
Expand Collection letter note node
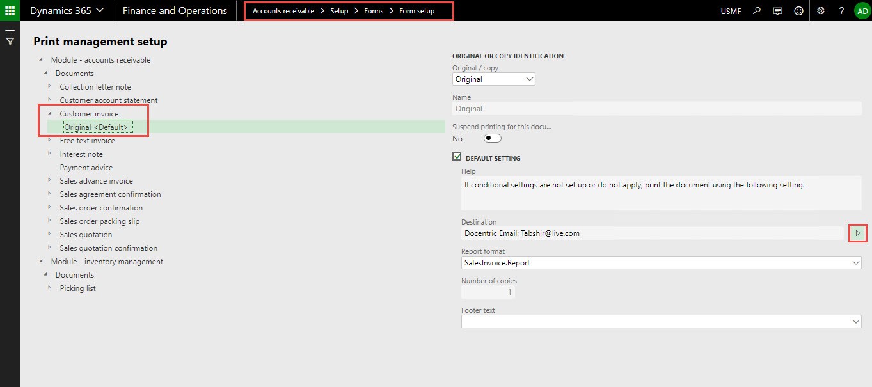51,87
